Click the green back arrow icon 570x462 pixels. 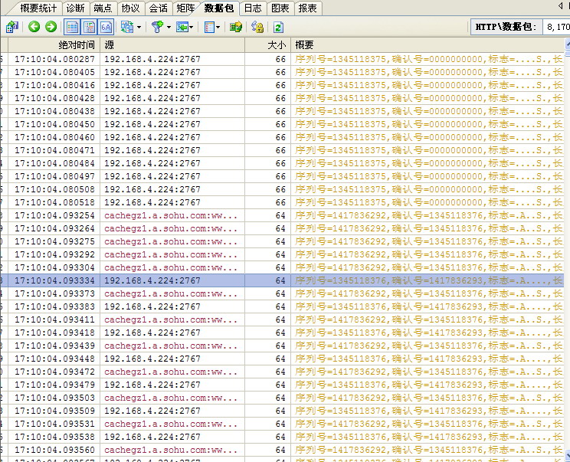34,27
